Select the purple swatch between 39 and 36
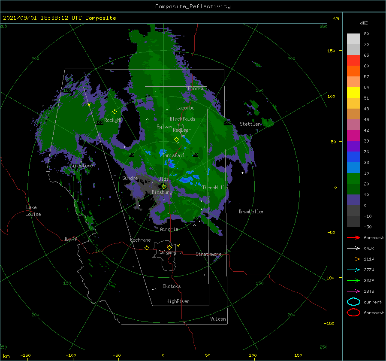This screenshot has height=361, width=386. 353,146
